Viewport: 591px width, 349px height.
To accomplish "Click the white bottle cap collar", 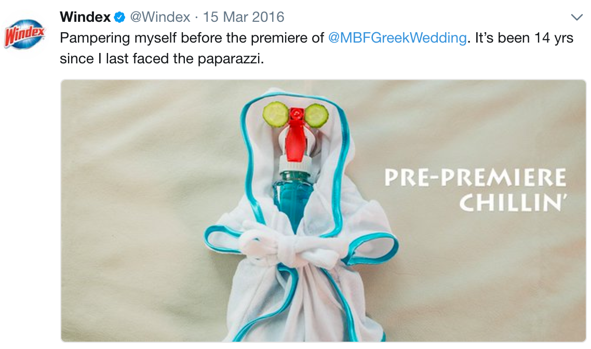I will [x=295, y=164].
